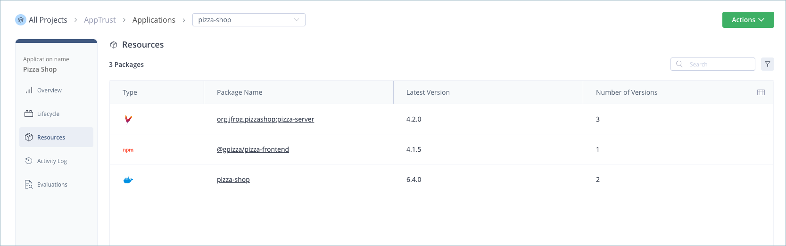Screen dimensions: 786x246
Task: Click the Overview bar chart icon
Action: click(29, 90)
